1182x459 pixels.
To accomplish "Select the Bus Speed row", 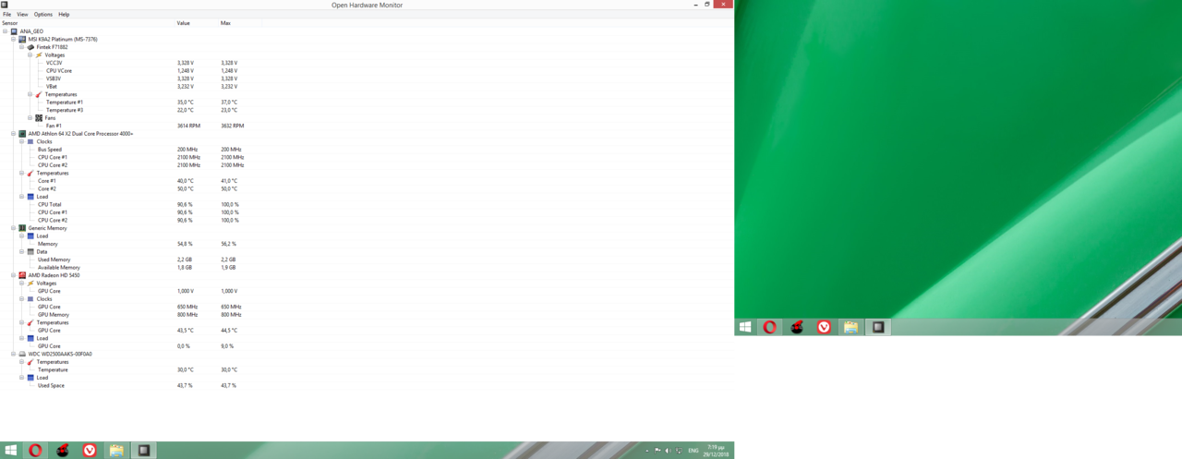I will (50, 150).
